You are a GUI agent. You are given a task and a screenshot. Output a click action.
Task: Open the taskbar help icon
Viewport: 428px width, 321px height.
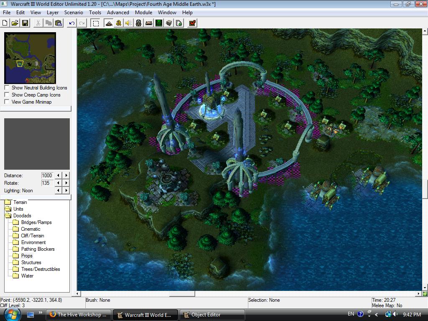360,314
